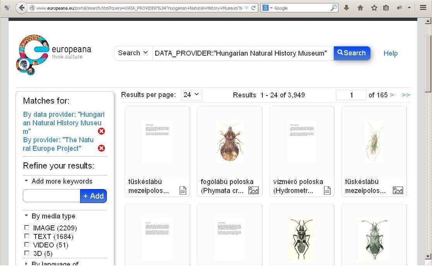
Task: Go to browser home page icon
Action: (x=360, y=8)
